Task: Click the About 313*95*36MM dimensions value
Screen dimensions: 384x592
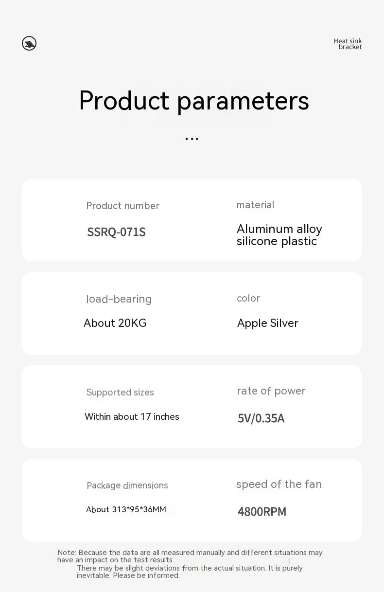Action: coord(126,509)
